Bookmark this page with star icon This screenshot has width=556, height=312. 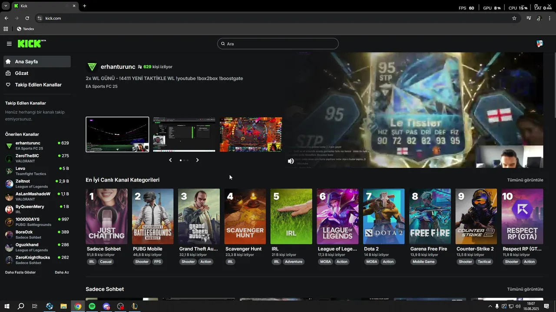[514, 18]
